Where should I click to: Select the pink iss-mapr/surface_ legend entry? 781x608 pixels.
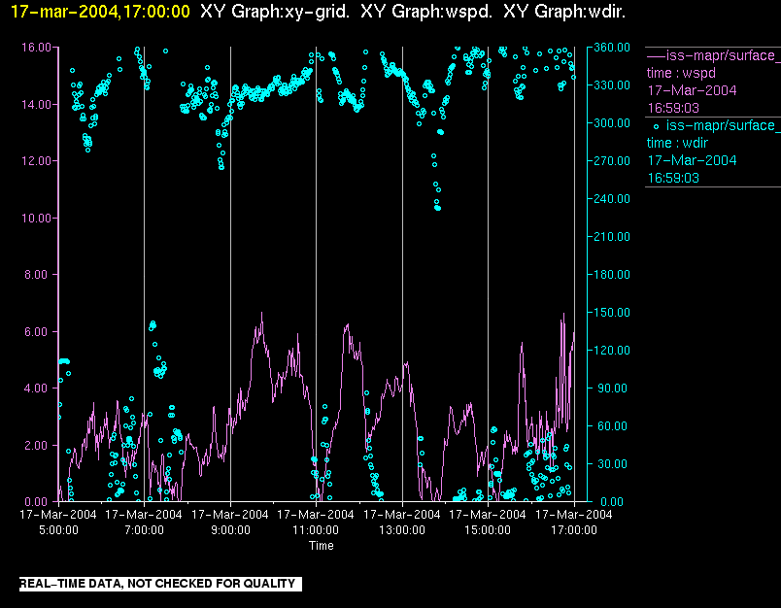tap(713, 55)
